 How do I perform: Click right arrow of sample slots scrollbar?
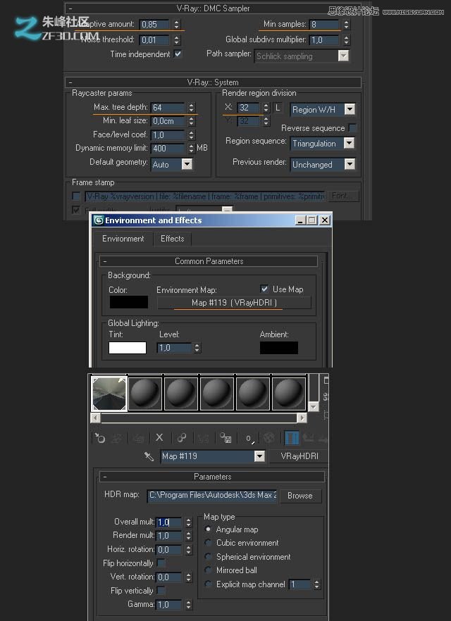302,418
